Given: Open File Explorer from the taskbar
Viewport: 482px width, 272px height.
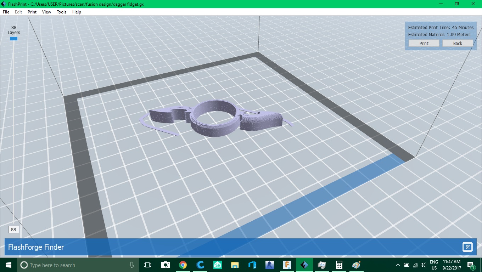Looking at the screenshot, I should click(x=235, y=265).
